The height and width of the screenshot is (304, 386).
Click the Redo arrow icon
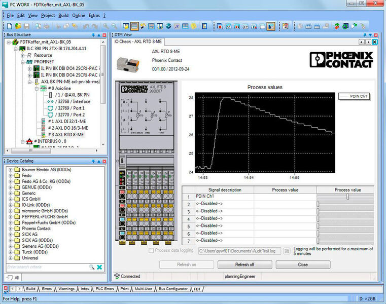pyautogui.click(x=94, y=26)
